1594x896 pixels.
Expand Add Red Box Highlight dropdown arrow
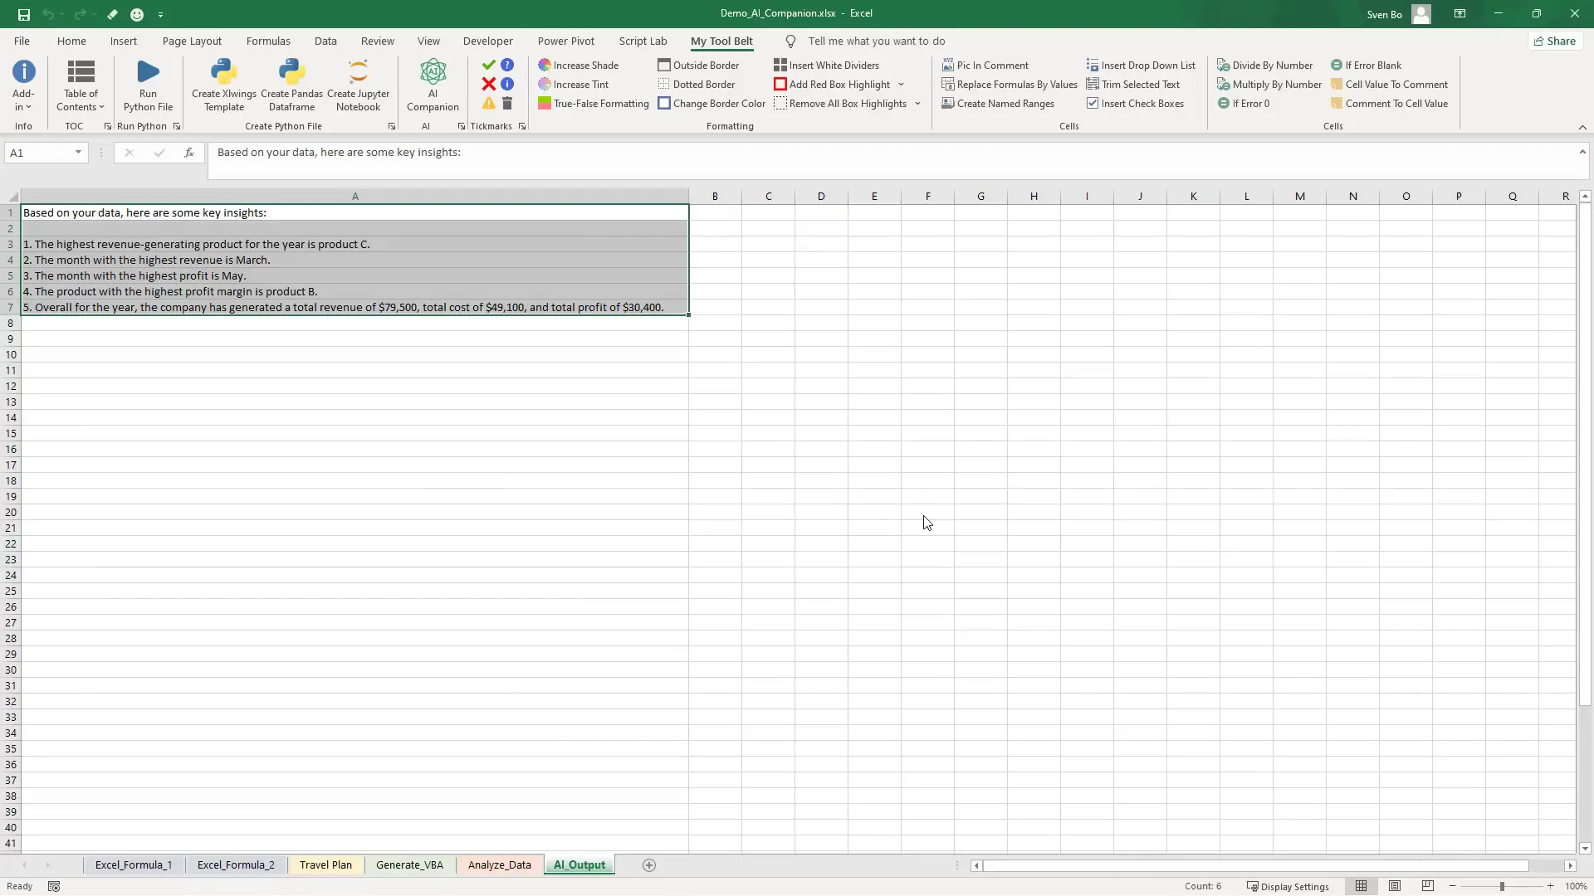pyautogui.click(x=901, y=85)
